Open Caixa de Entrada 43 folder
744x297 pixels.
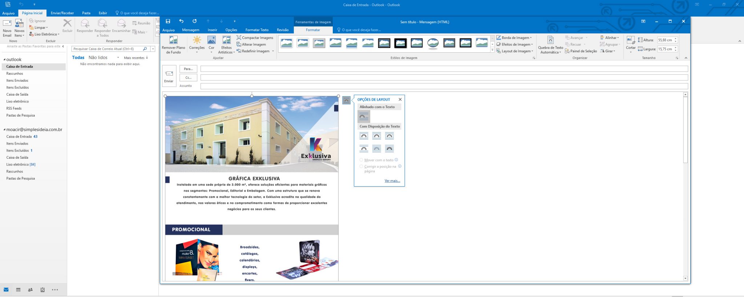tap(22, 137)
